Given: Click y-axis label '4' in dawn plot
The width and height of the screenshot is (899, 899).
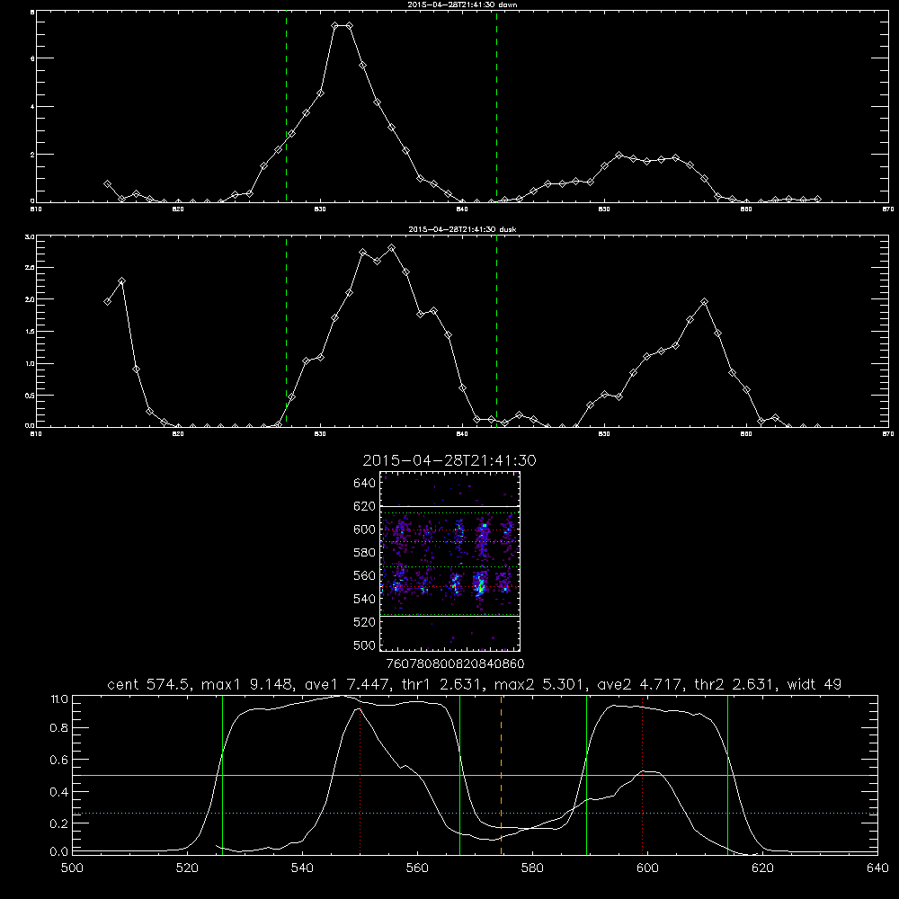Looking at the screenshot, I should pyautogui.click(x=32, y=107).
